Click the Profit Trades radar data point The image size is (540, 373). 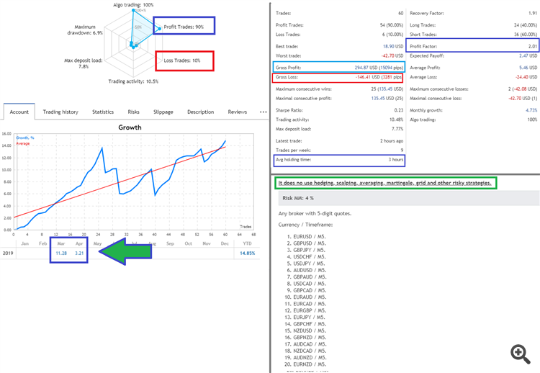pos(159,29)
